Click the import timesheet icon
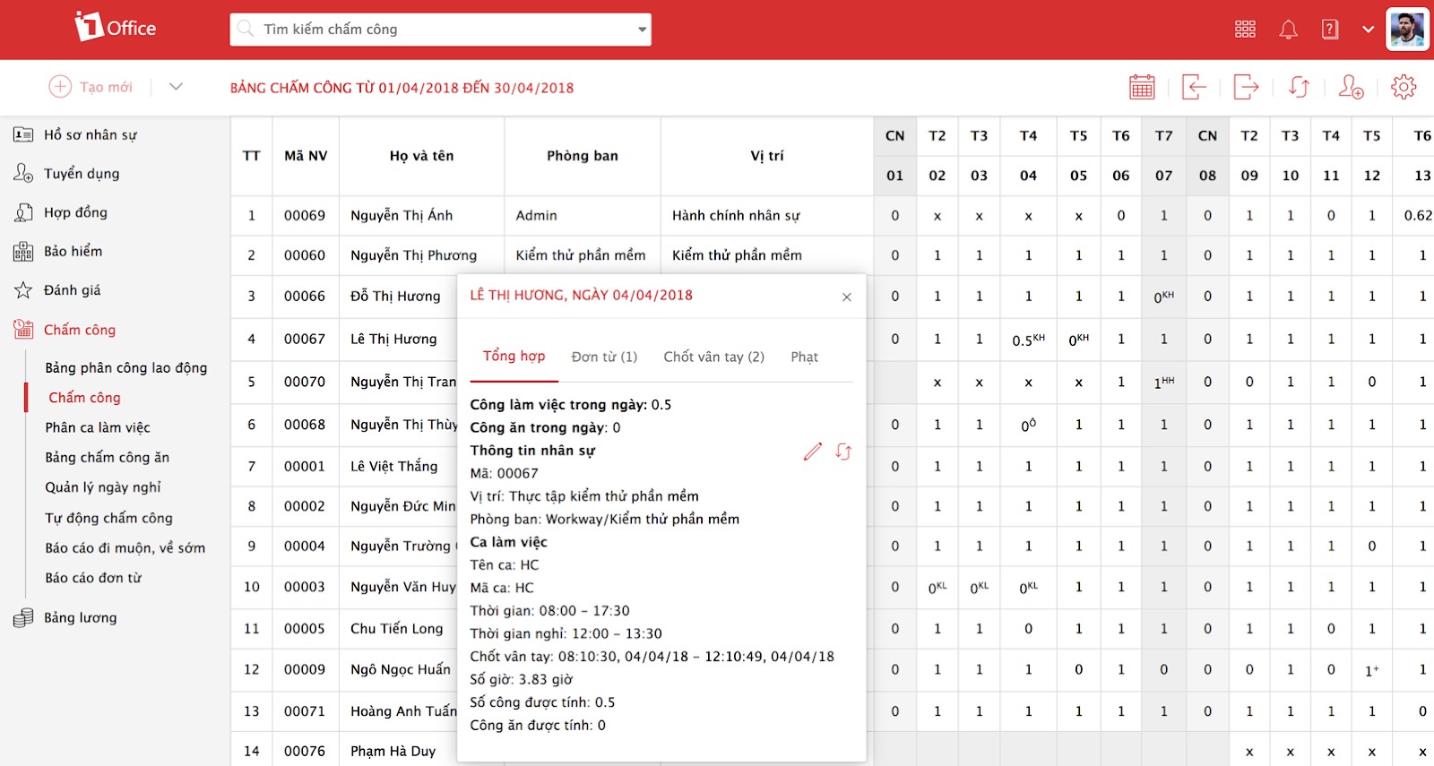This screenshot has width=1434, height=766. (x=1194, y=87)
